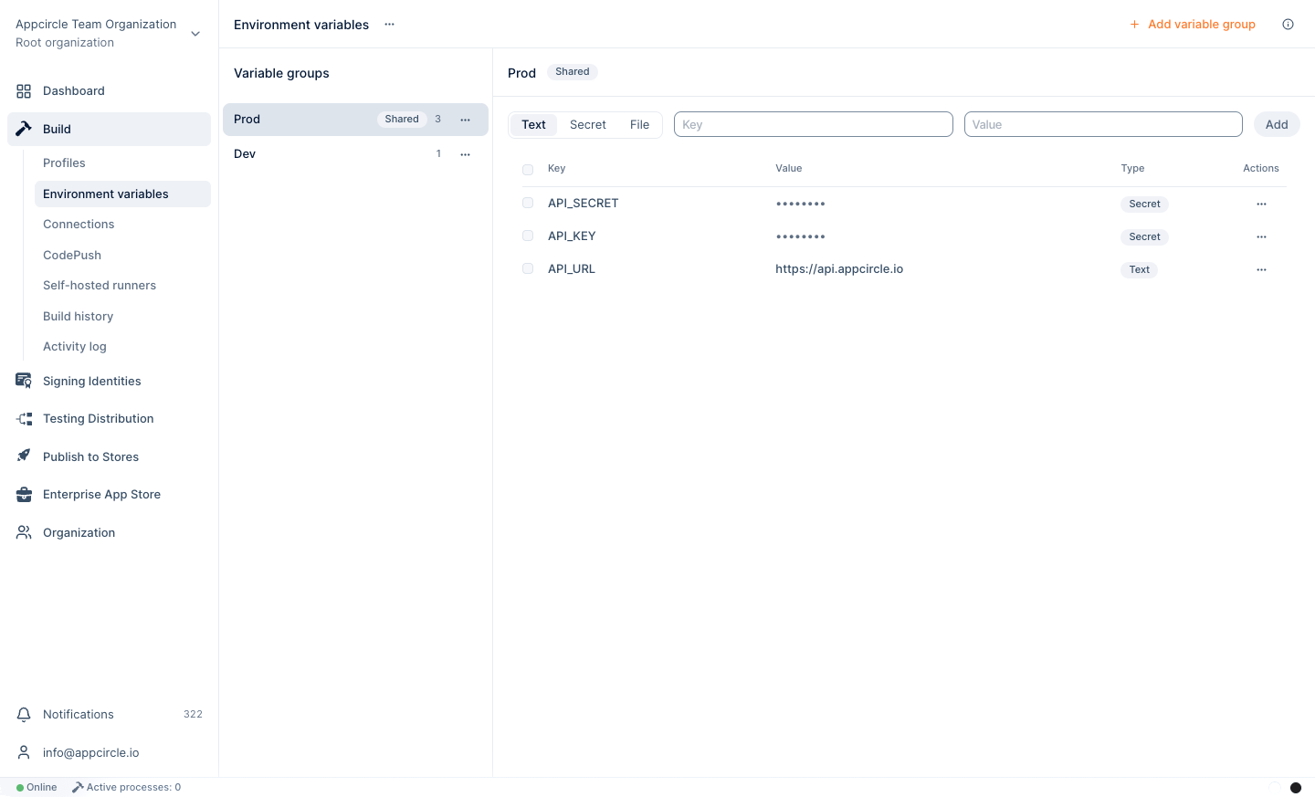
Task: Open the Dashboard grid icon
Action: coord(24,91)
